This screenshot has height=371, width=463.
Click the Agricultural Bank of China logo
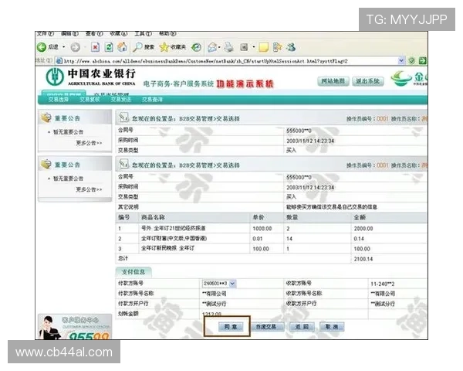pos(55,77)
